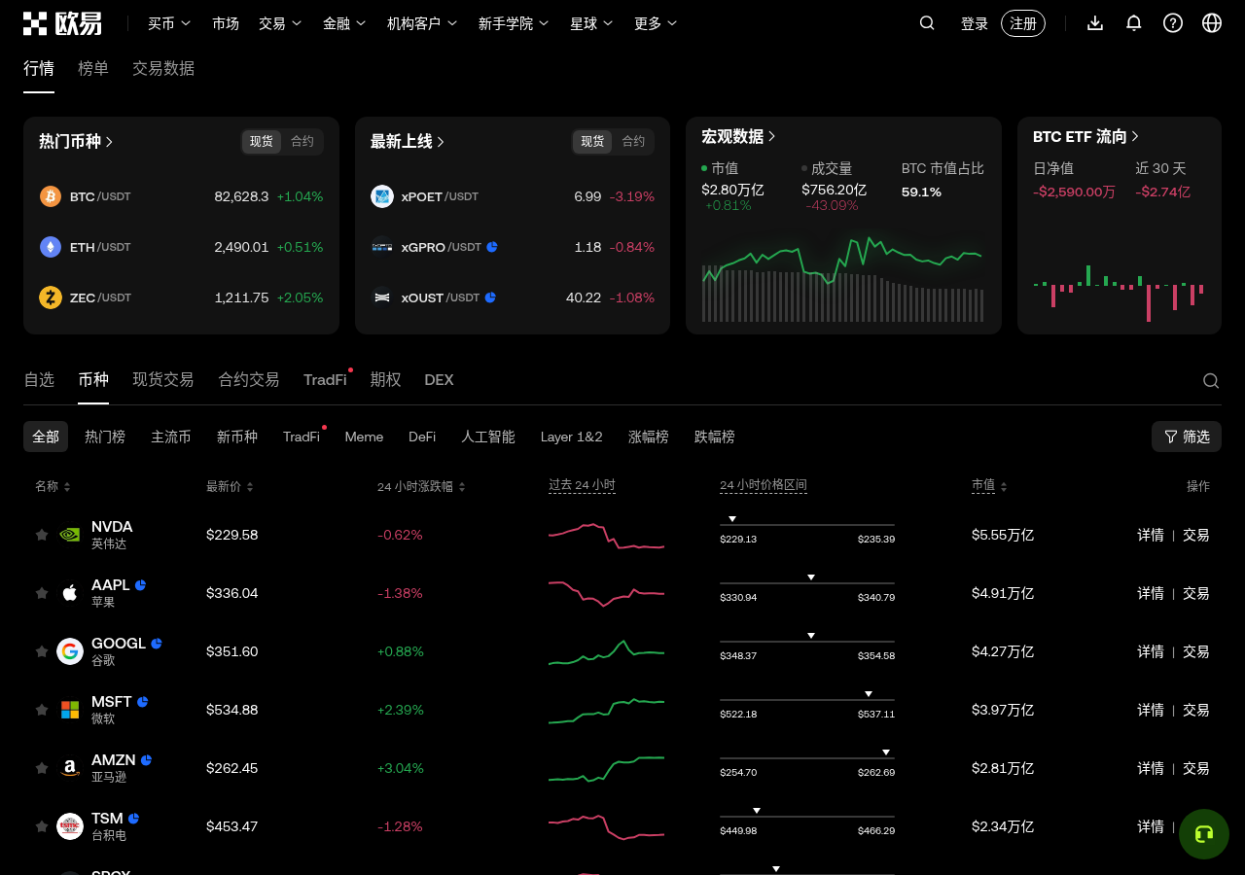Switch to the 榜单 tab
The height and width of the screenshot is (875, 1245).
tap(93, 68)
